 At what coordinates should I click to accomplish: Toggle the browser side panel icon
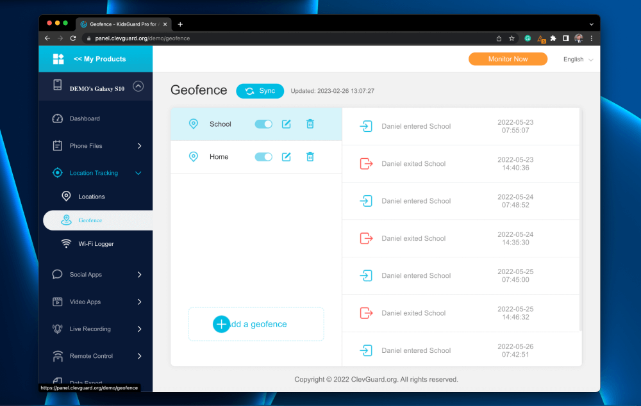[x=566, y=38]
